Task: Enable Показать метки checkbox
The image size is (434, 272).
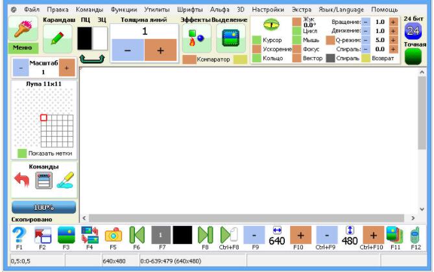Action: click(22, 153)
